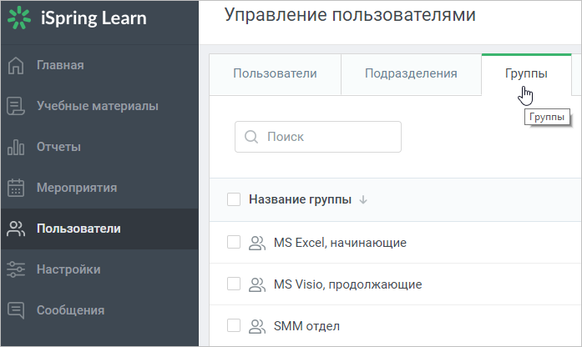
Task: Check the SMM отдел checkbox
Action: point(234,325)
